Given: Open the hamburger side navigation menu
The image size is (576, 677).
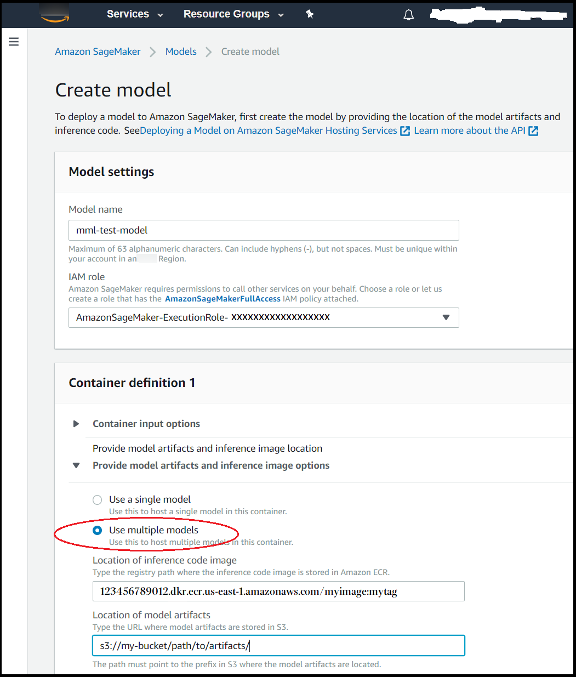Looking at the screenshot, I should click(x=14, y=42).
